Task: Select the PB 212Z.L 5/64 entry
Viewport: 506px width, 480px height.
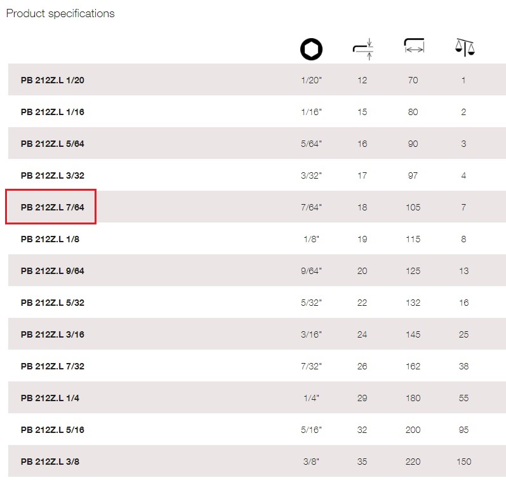Action: coord(52,144)
